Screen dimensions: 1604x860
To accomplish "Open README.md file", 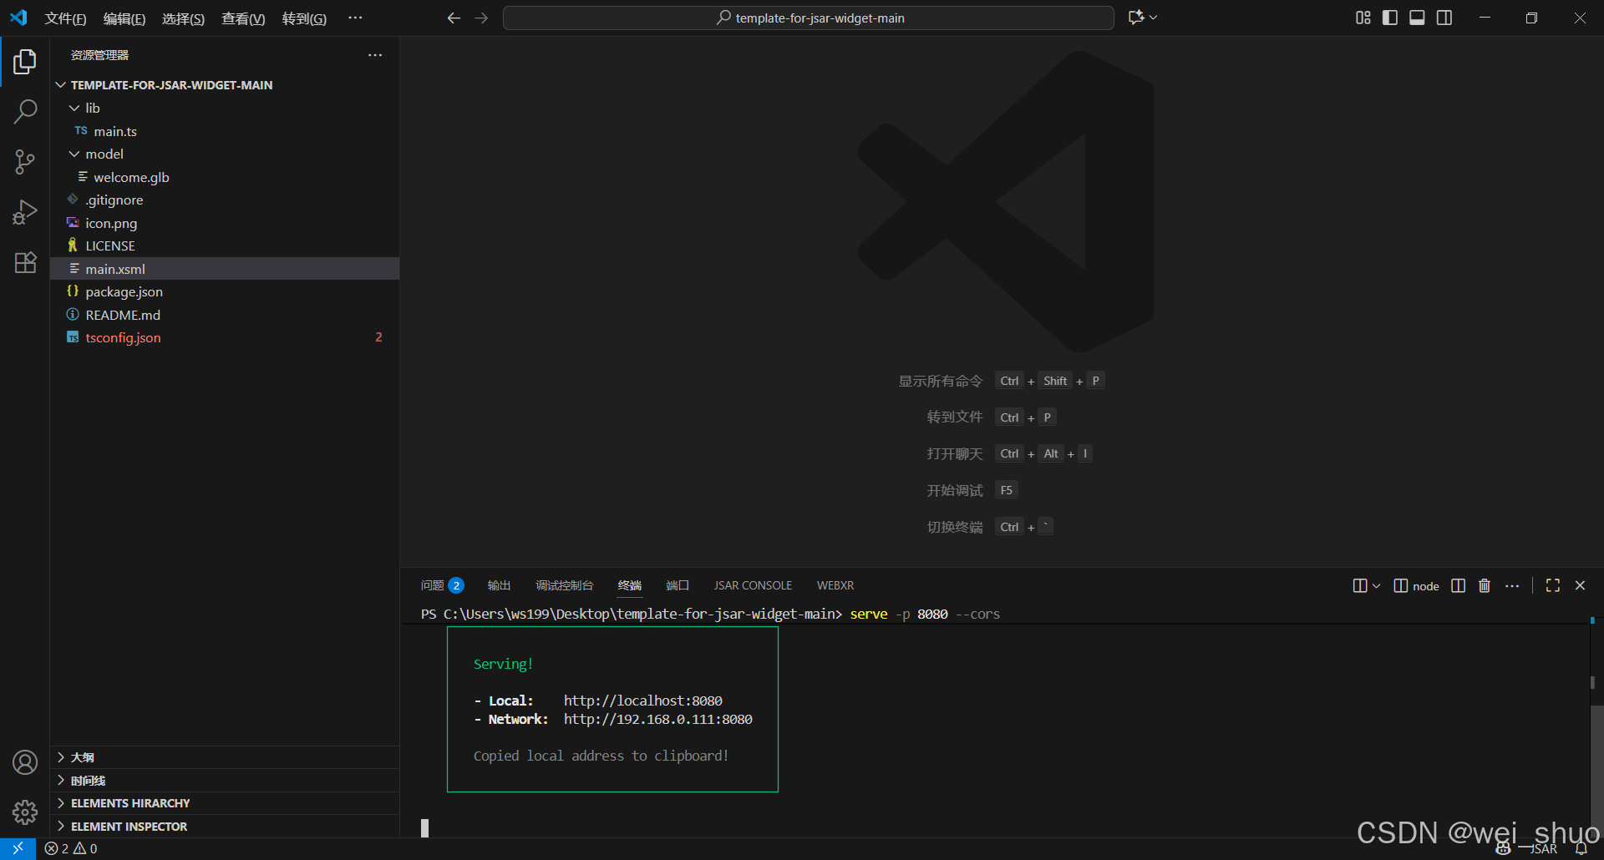I will [225, 315].
